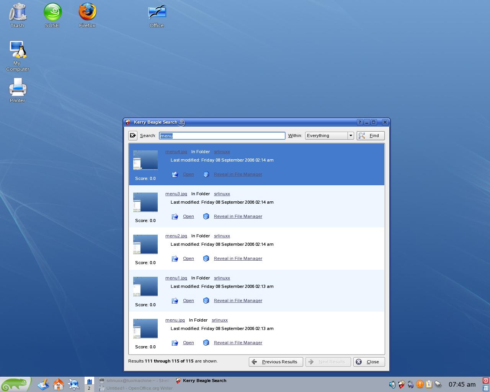Image resolution: width=490 pixels, height=392 pixels.
Task: Click the menu.jpg thumbnail preview
Action: click(x=145, y=328)
